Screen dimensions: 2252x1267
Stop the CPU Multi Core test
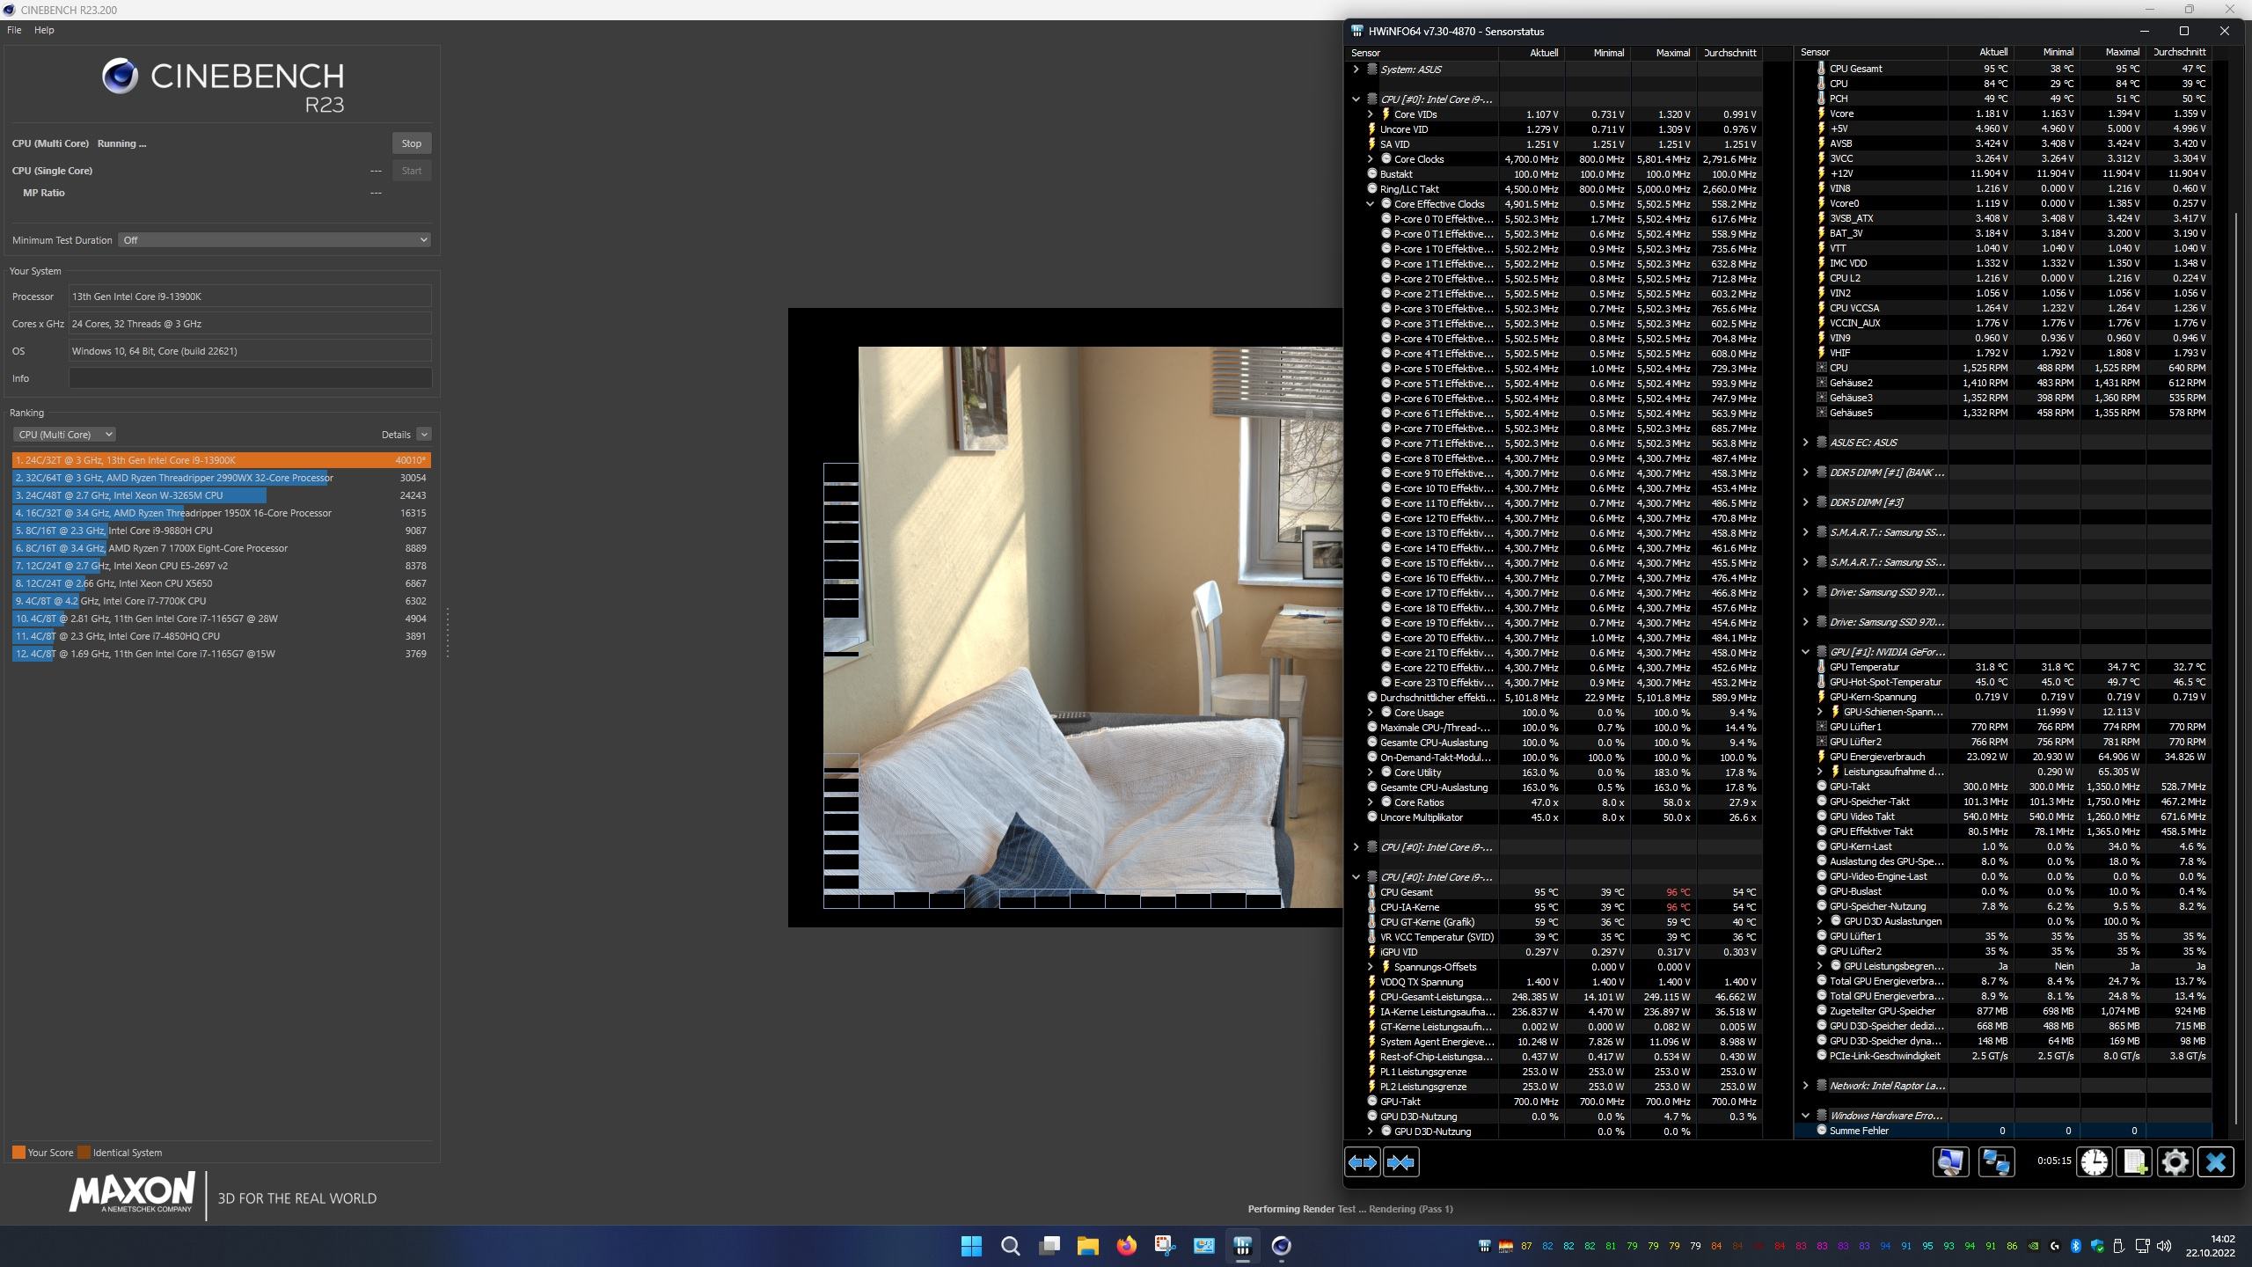tap(411, 143)
